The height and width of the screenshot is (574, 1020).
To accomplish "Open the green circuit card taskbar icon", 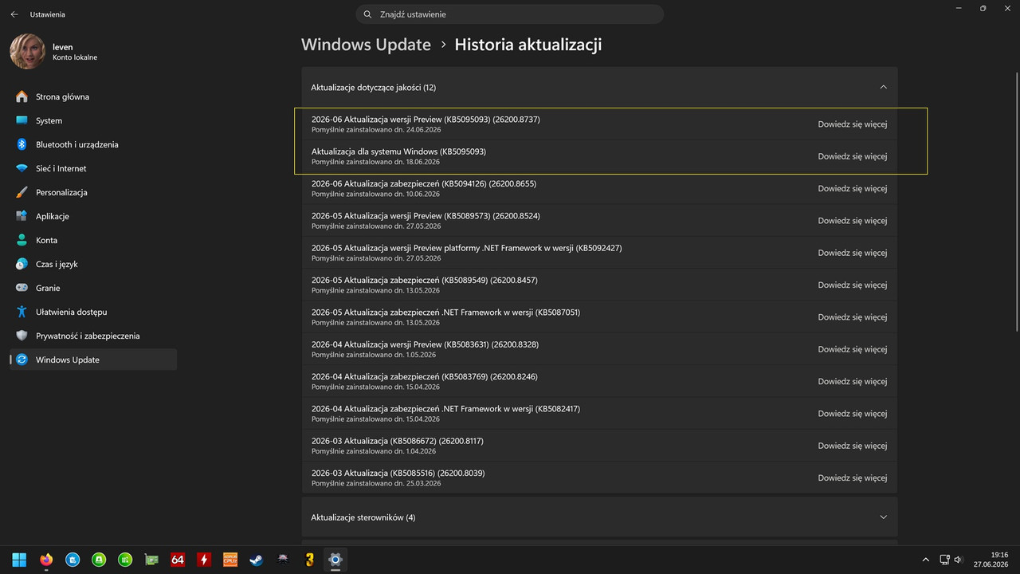I will click(151, 560).
